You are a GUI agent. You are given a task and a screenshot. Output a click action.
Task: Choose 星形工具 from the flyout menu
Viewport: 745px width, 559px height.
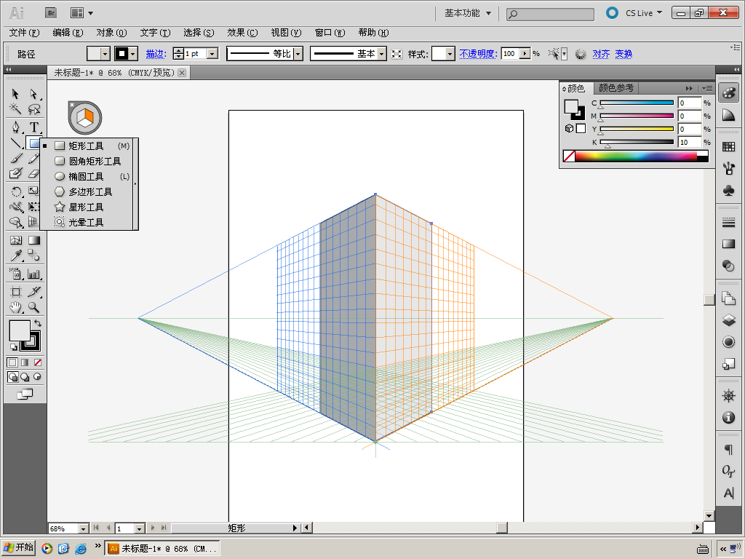click(x=86, y=207)
